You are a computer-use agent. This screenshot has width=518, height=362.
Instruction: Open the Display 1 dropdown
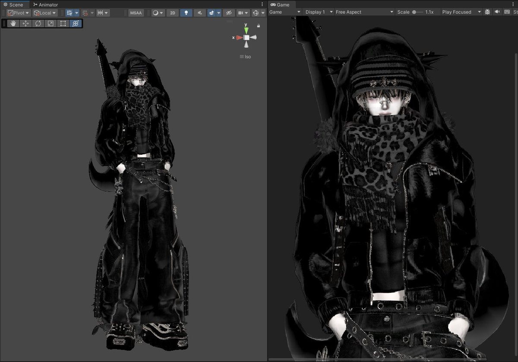[x=318, y=12]
